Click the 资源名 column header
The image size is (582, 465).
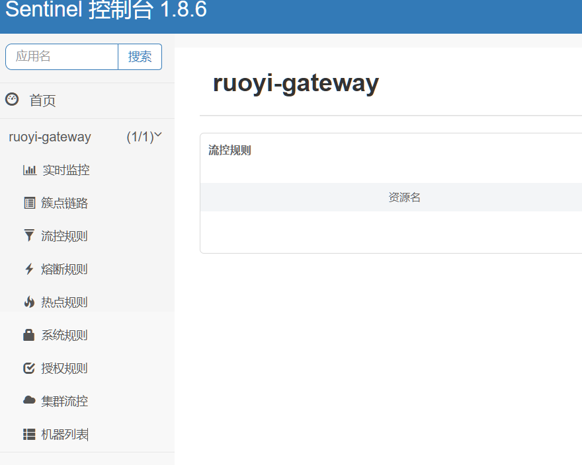click(405, 196)
